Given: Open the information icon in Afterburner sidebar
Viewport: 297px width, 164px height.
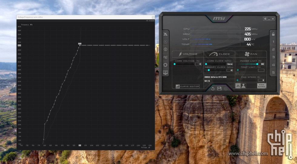Looking at the screenshot, I should click(x=165, y=49).
